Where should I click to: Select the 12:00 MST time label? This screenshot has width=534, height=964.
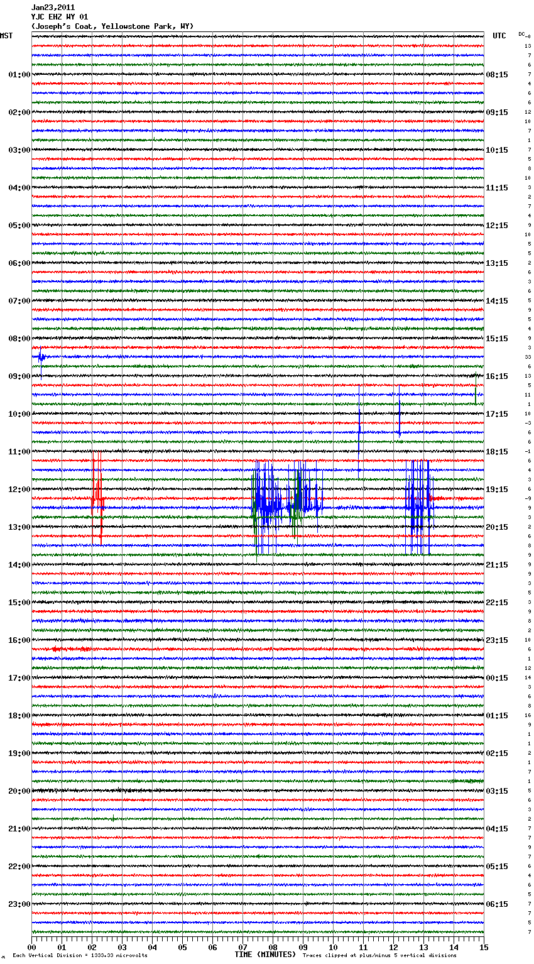tap(19, 490)
